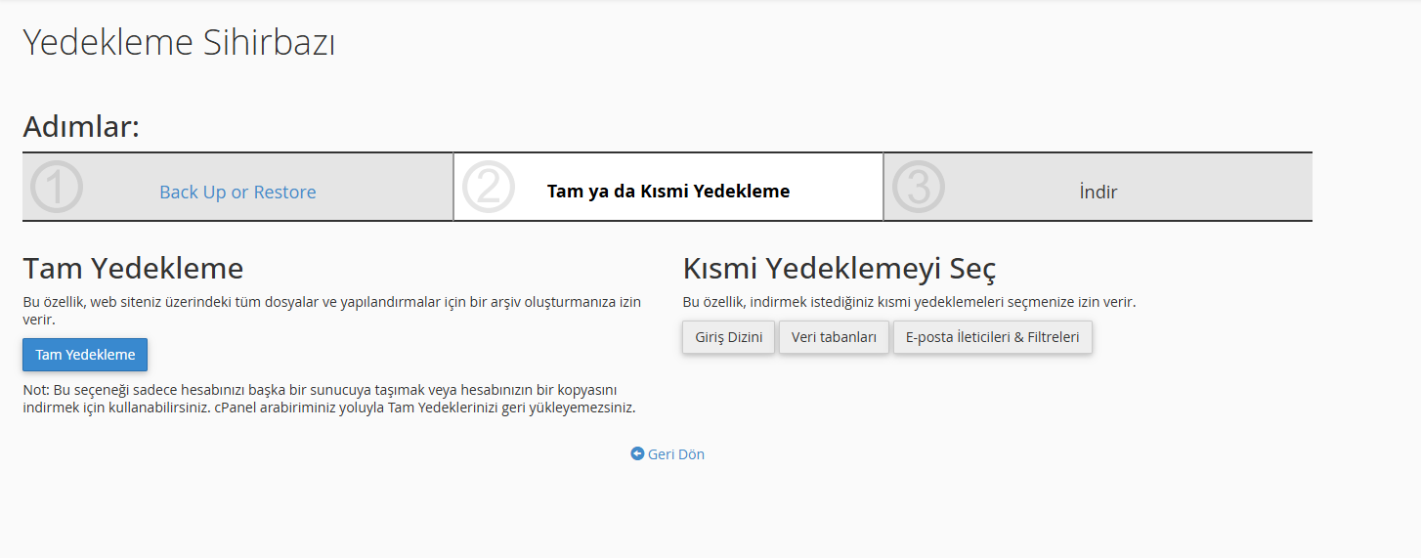
Task: Click step 2 circle number icon
Action: click(x=488, y=187)
